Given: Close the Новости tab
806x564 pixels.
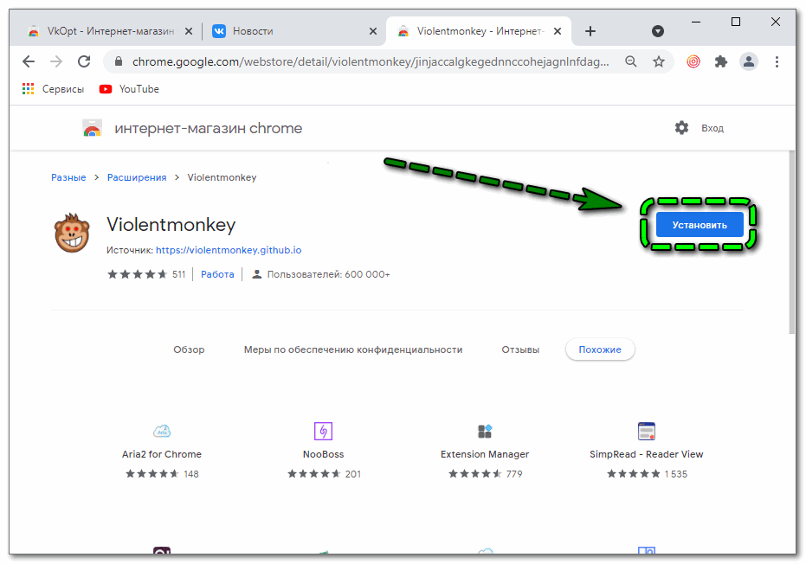Looking at the screenshot, I should point(373,31).
